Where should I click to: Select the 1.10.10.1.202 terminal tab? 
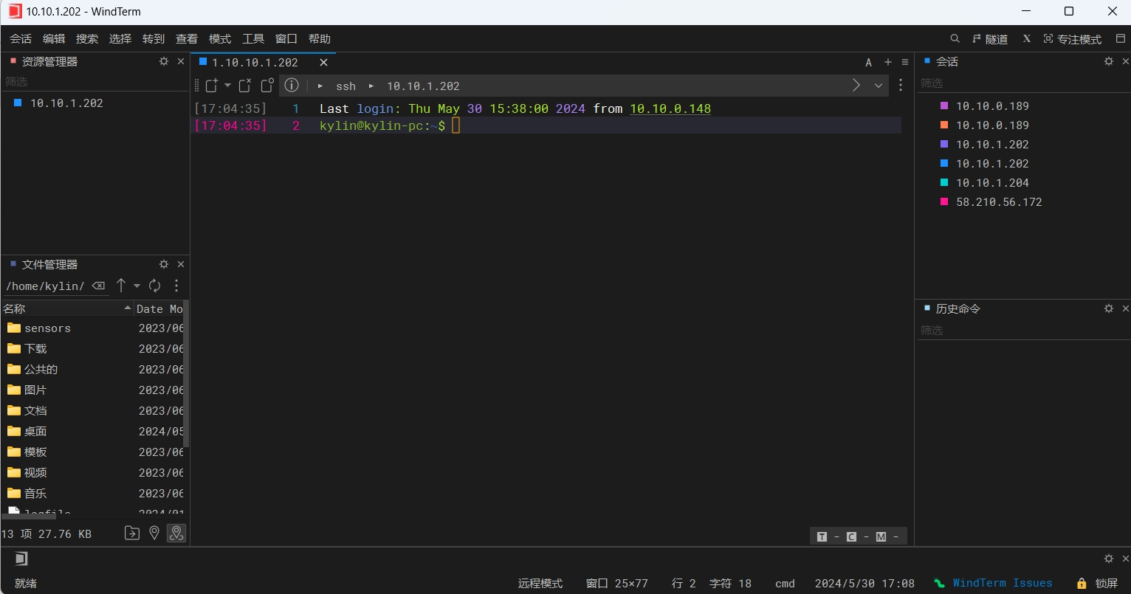(255, 63)
